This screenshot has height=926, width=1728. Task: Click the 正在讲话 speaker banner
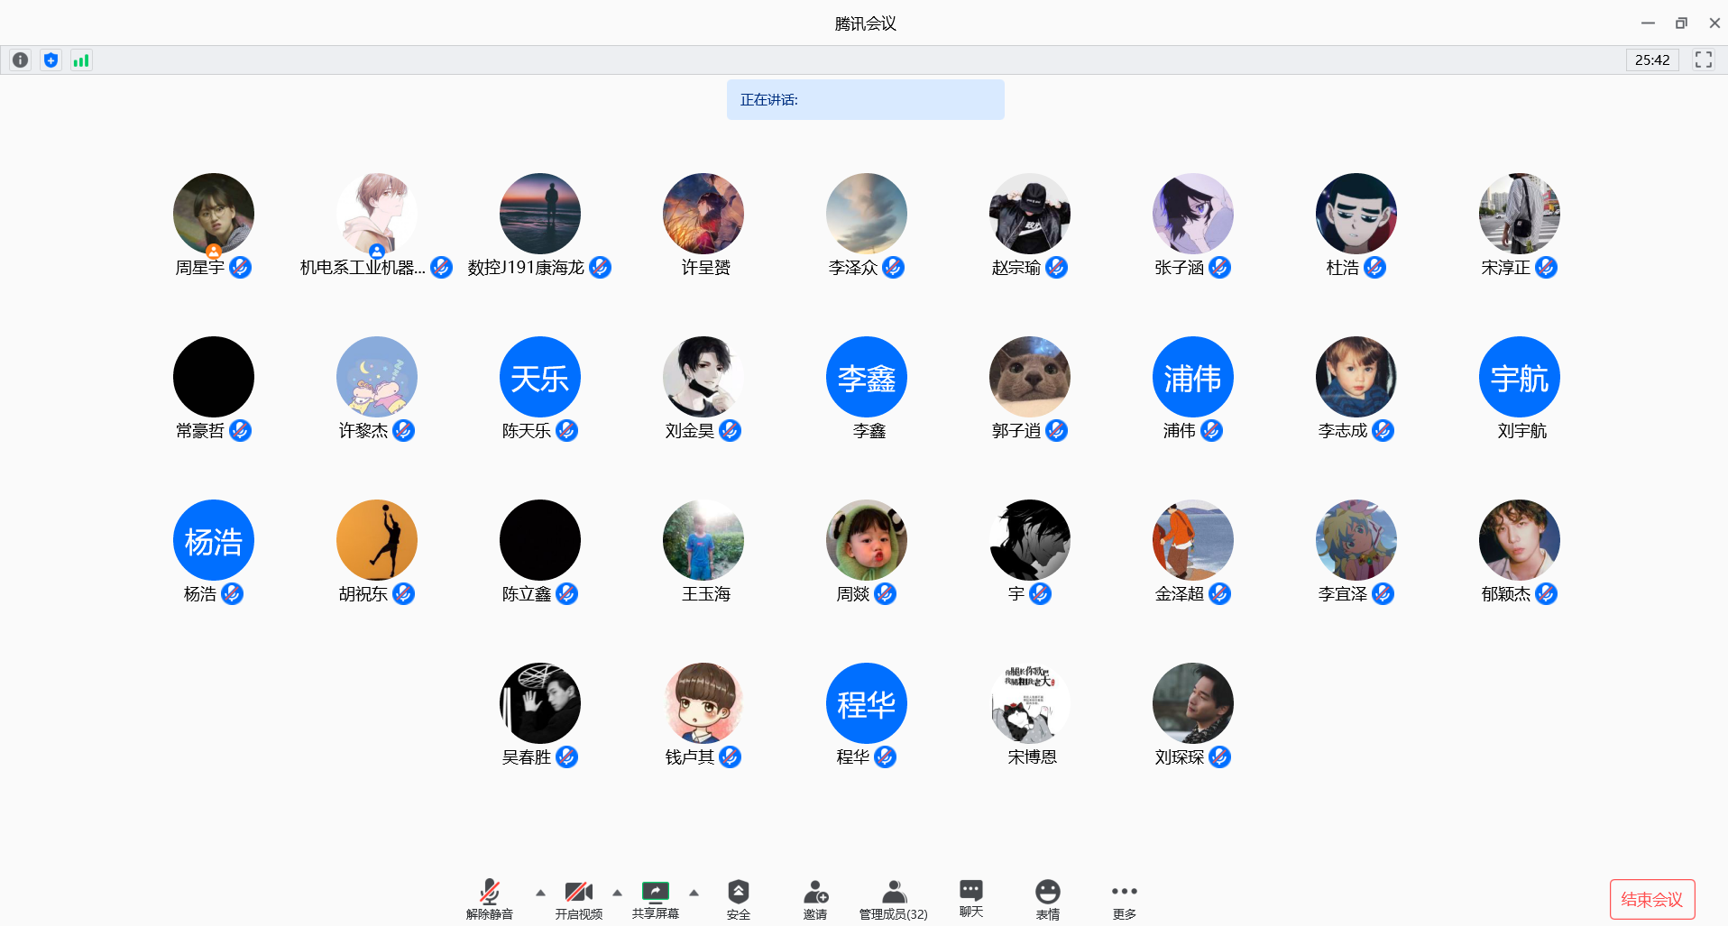point(865,100)
